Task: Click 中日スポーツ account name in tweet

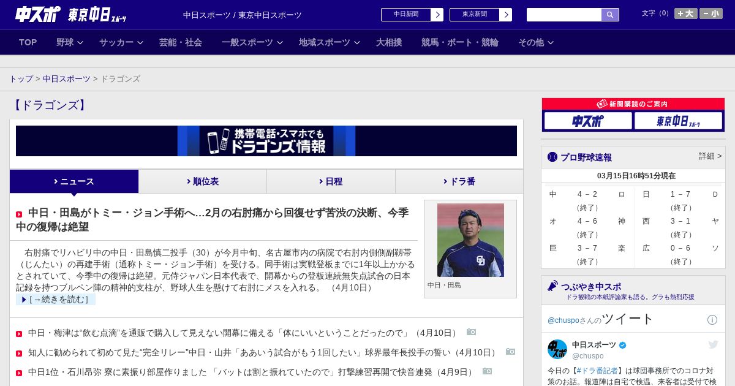Action: (594, 345)
